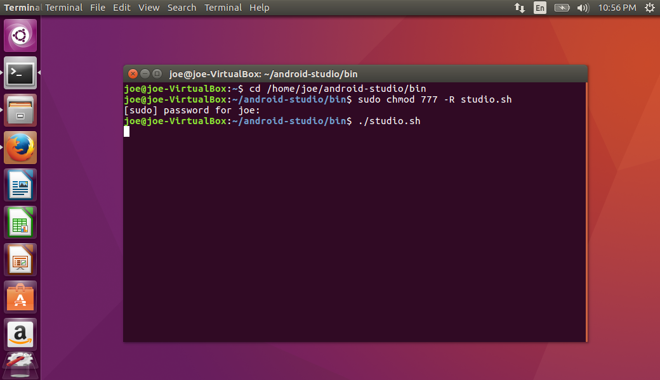660x380 pixels.
Task: Open the Terminal application menu
Action: pyautogui.click(x=64, y=8)
